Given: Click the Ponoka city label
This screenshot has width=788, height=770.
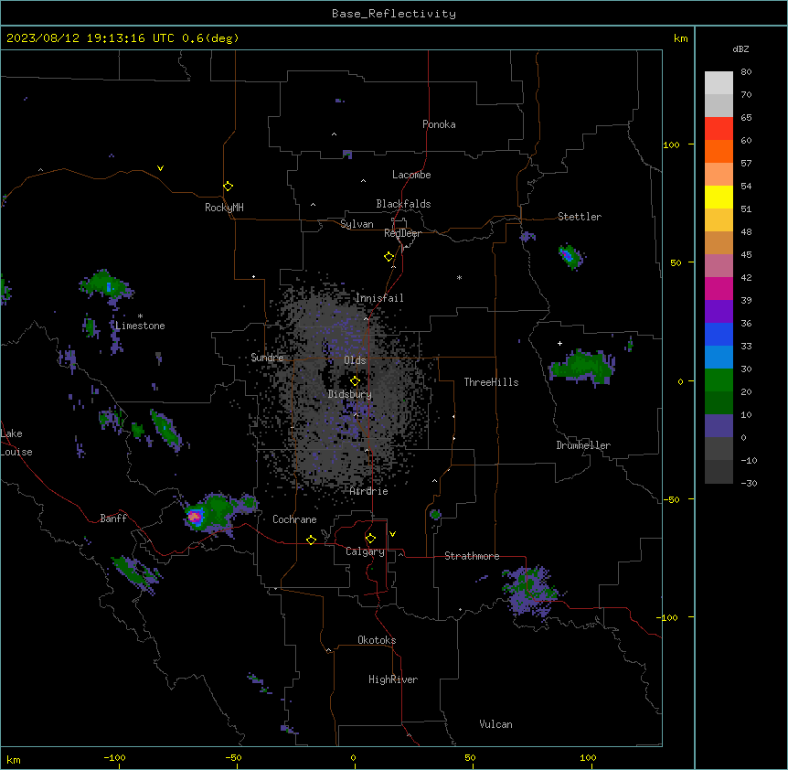Looking at the screenshot, I should pyautogui.click(x=439, y=124).
